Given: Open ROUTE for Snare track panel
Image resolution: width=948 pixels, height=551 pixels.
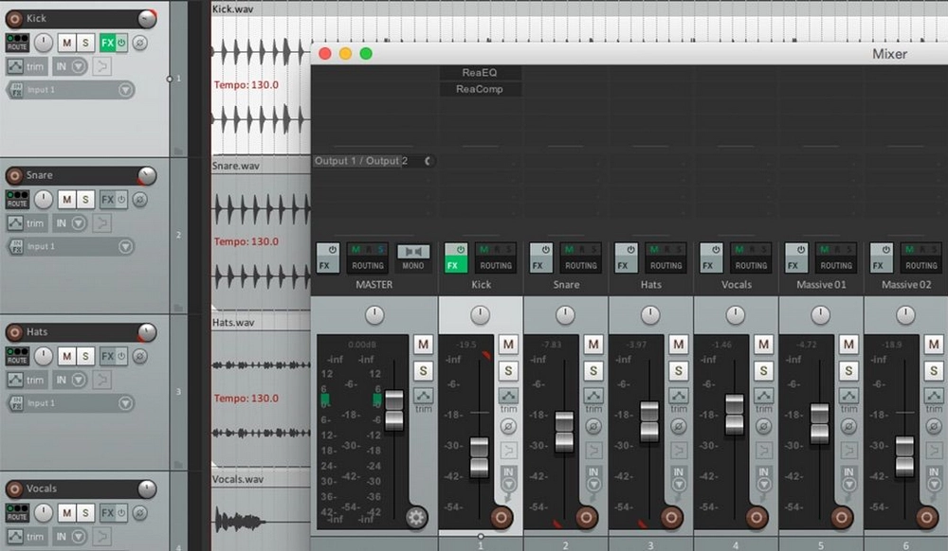Looking at the screenshot, I should [x=17, y=199].
